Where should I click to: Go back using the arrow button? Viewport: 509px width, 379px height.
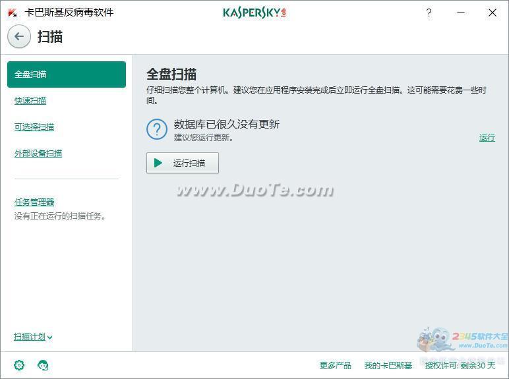pyautogui.click(x=19, y=36)
